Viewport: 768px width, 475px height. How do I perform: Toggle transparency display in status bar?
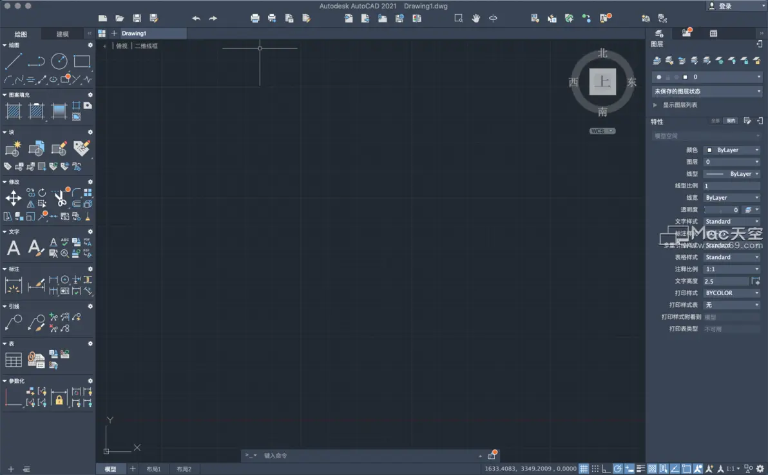[x=652, y=469]
